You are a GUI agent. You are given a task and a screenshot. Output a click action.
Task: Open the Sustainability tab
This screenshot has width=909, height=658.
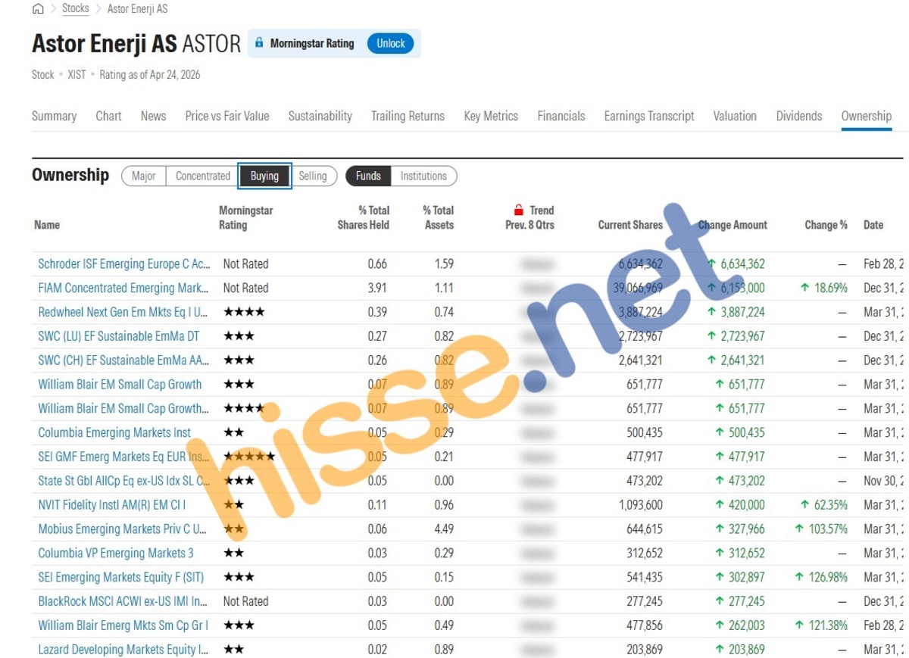click(x=320, y=116)
